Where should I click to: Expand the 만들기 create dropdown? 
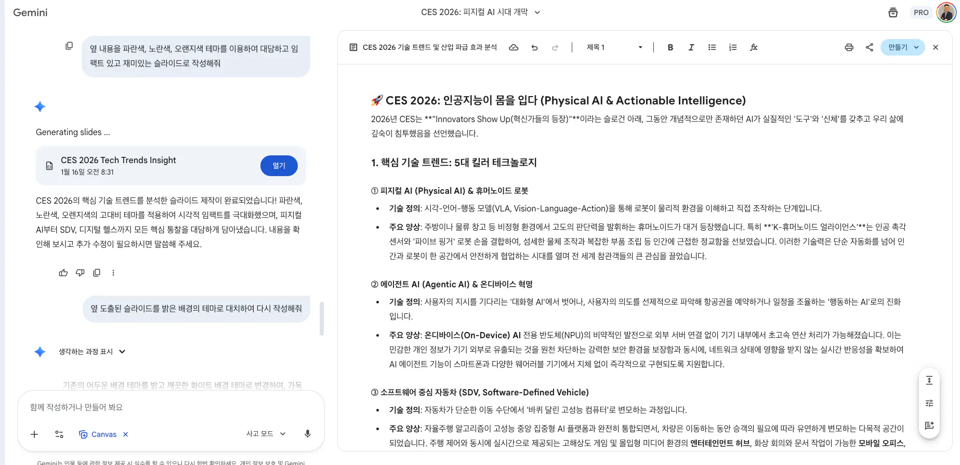tap(903, 47)
